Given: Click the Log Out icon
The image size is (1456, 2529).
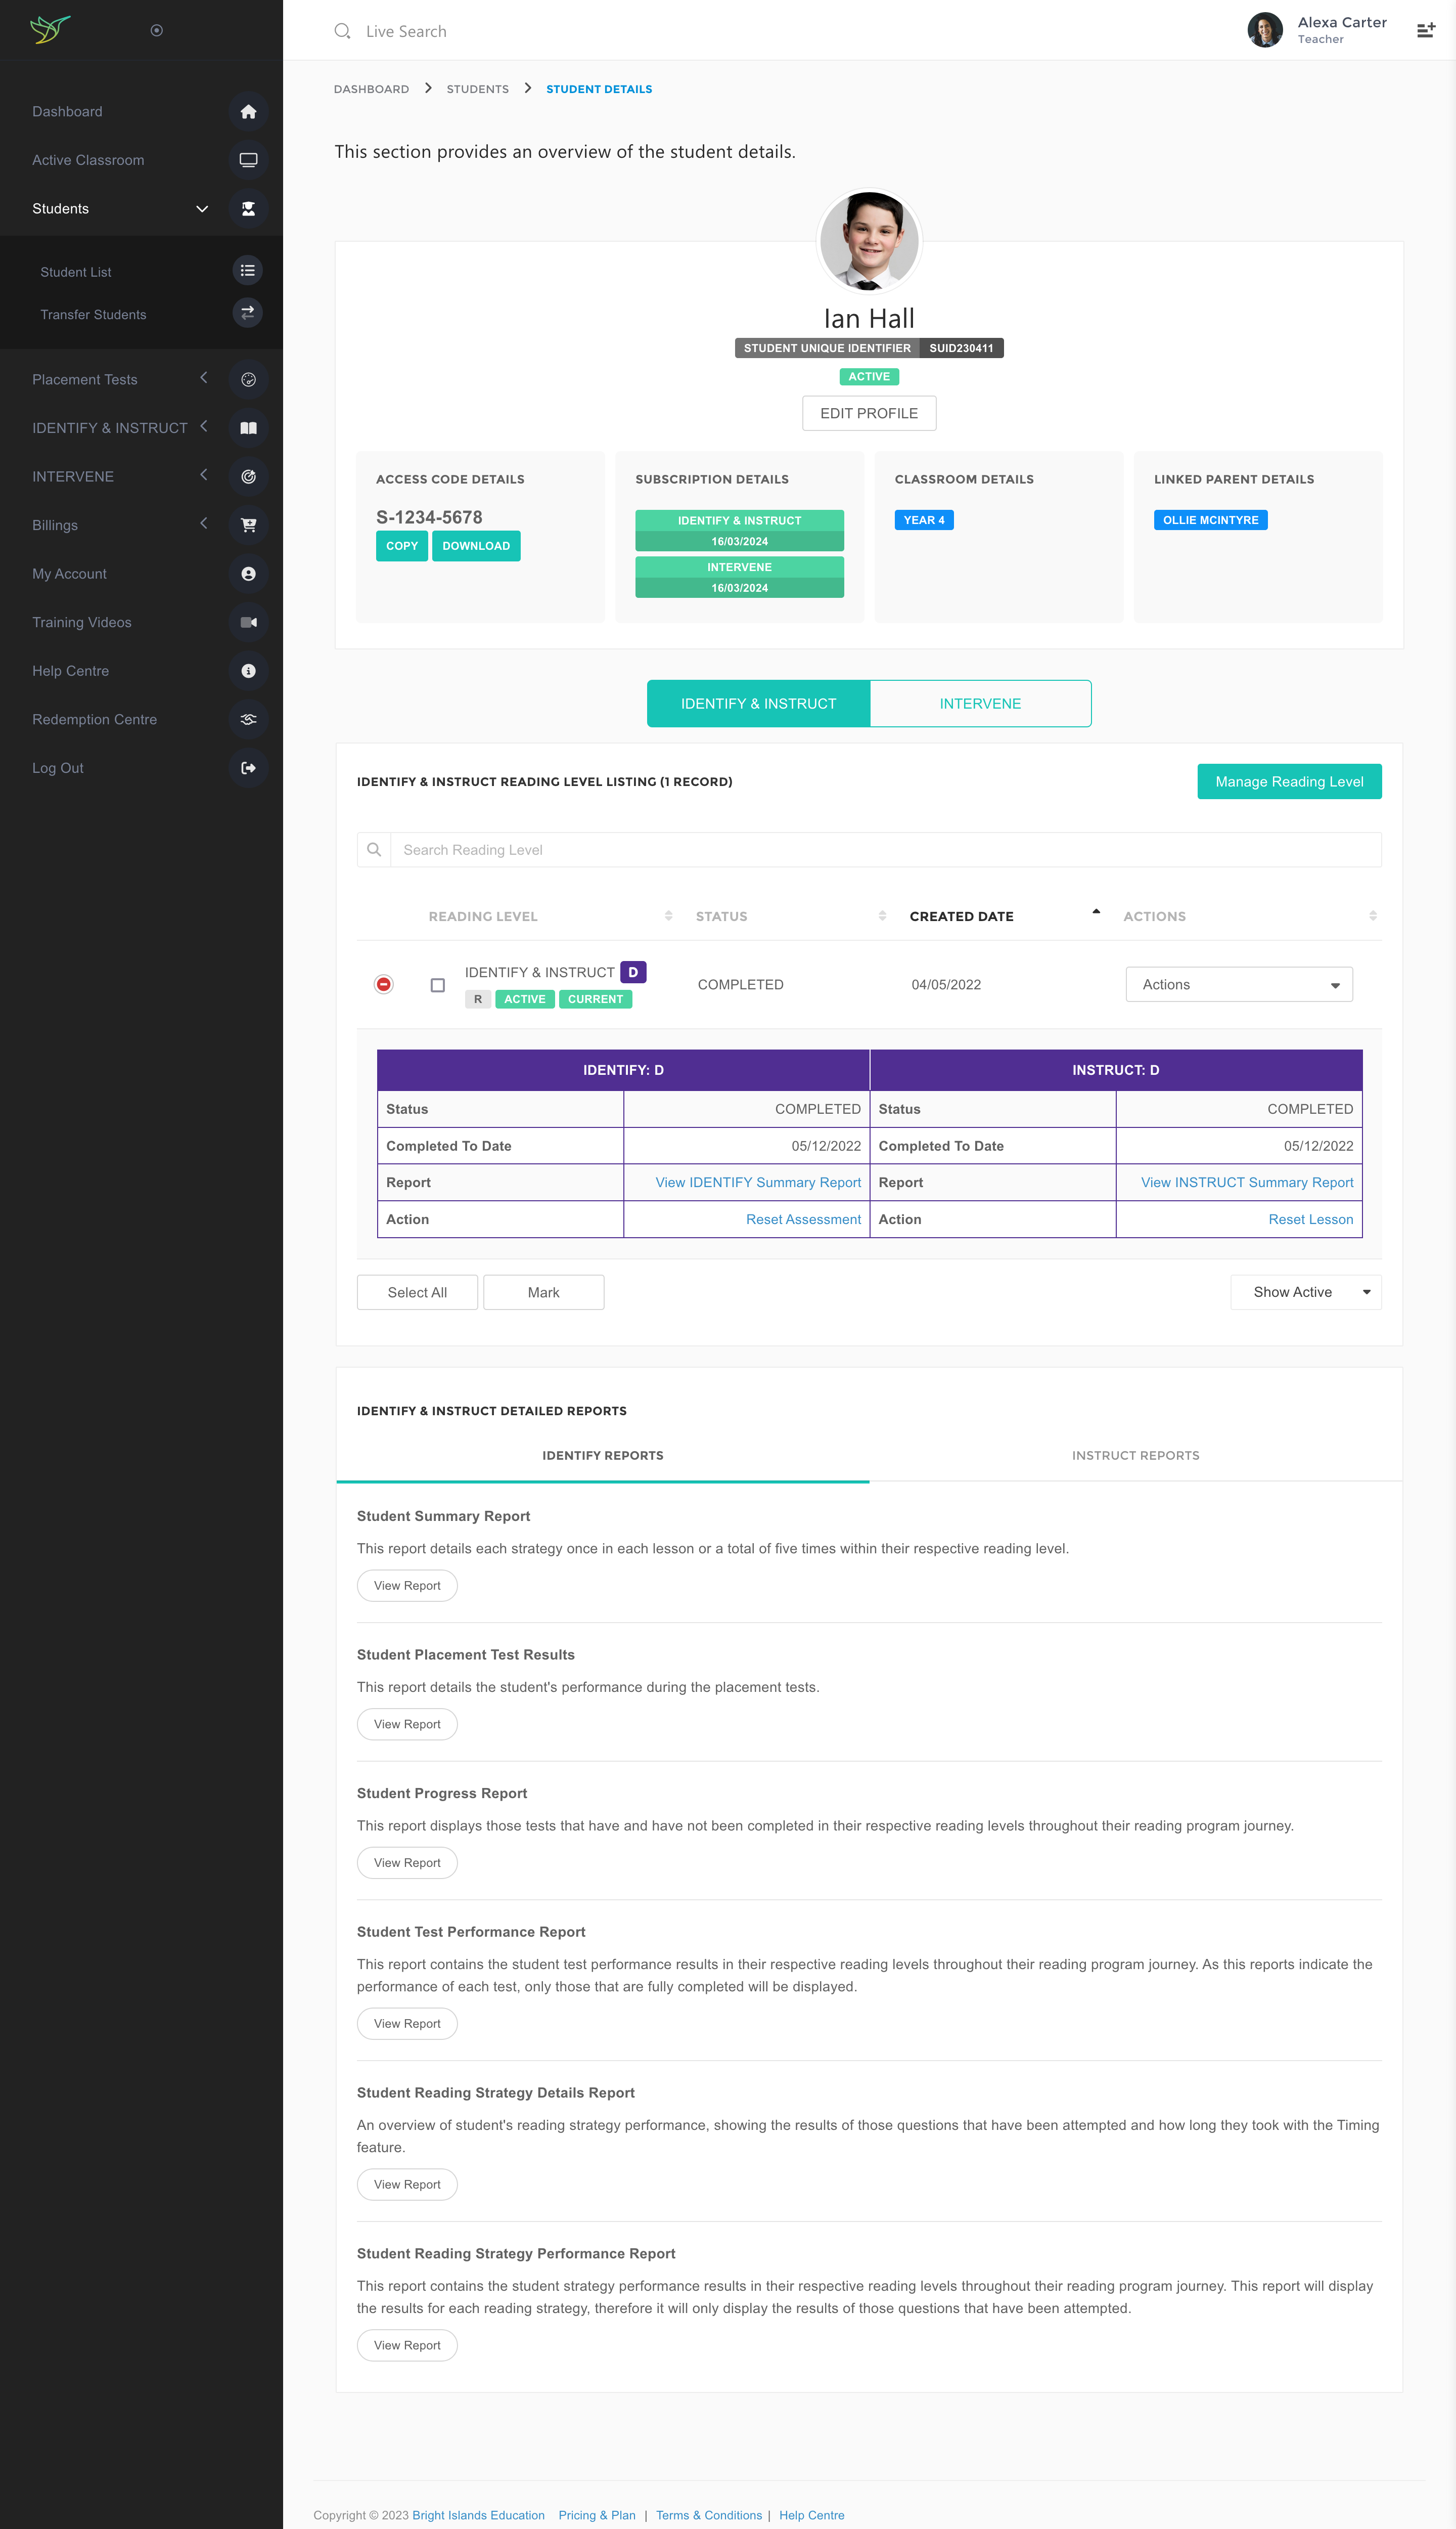Looking at the screenshot, I should point(248,768).
